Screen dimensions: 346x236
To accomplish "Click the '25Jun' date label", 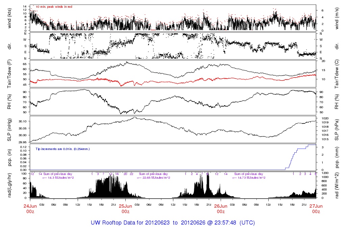I will click(126, 206).
